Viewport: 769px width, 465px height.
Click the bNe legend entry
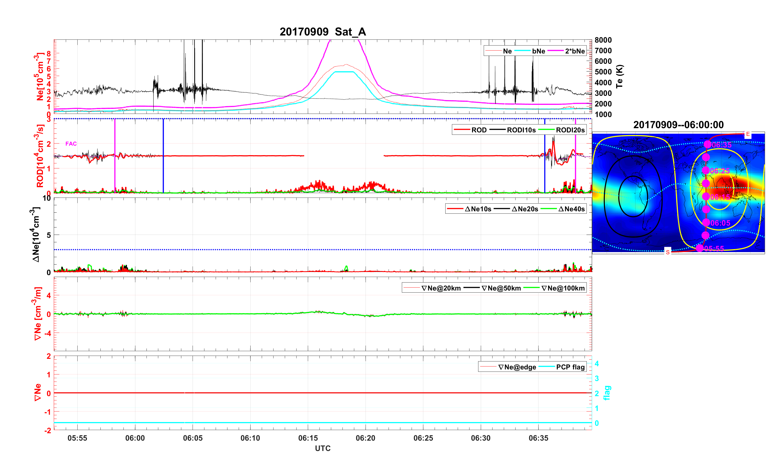(538, 51)
